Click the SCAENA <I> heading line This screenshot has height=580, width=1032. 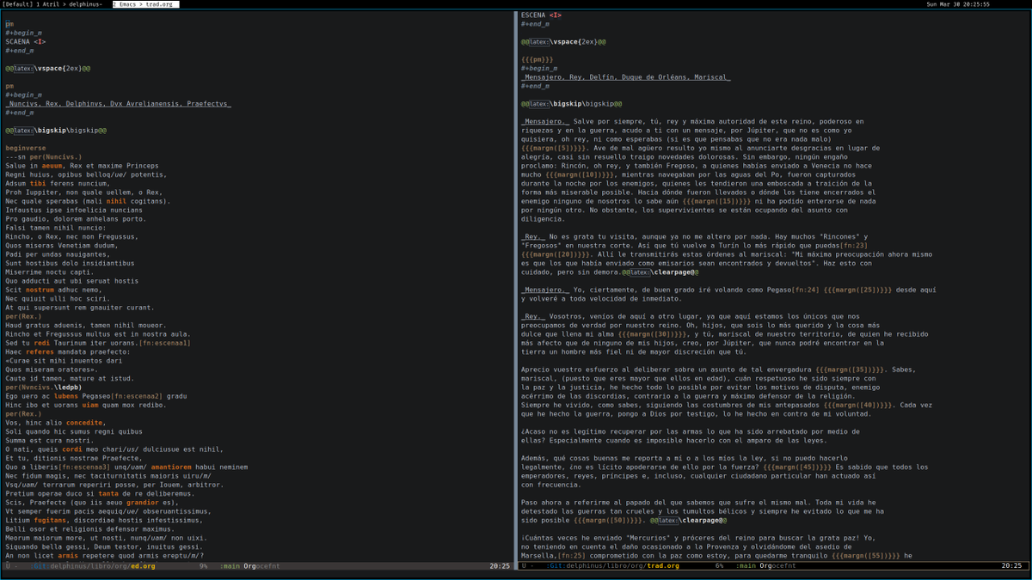coord(26,41)
